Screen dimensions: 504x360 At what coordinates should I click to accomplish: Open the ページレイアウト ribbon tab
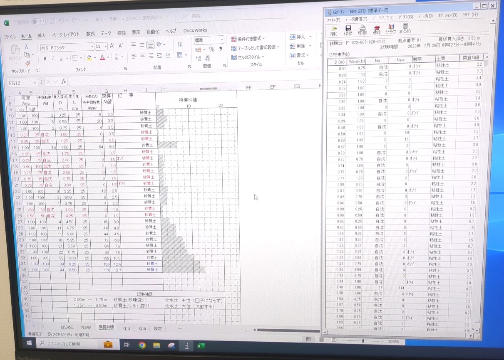click(x=65, y=35)
